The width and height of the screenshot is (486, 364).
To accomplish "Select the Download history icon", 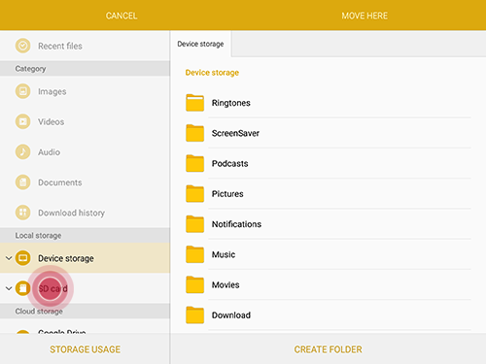I will (x=22, y=213).
